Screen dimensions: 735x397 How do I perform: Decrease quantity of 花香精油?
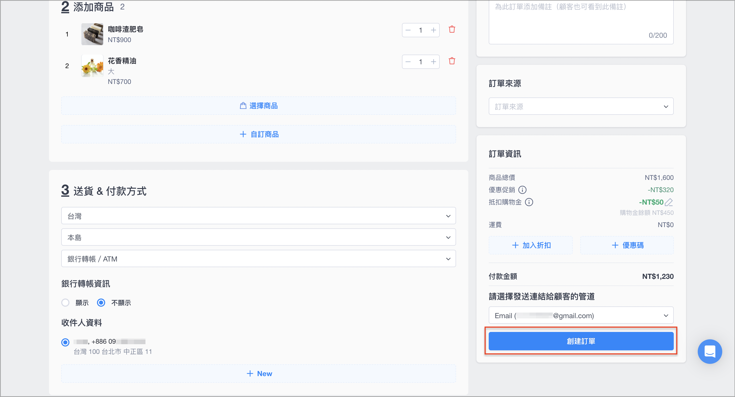coord(408,62)
